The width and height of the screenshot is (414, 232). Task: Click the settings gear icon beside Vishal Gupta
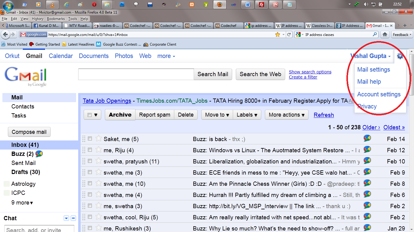pos(400,56)
